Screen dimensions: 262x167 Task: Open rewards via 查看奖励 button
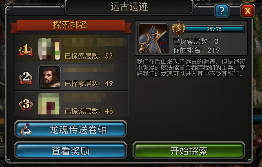tap(70, 151)
